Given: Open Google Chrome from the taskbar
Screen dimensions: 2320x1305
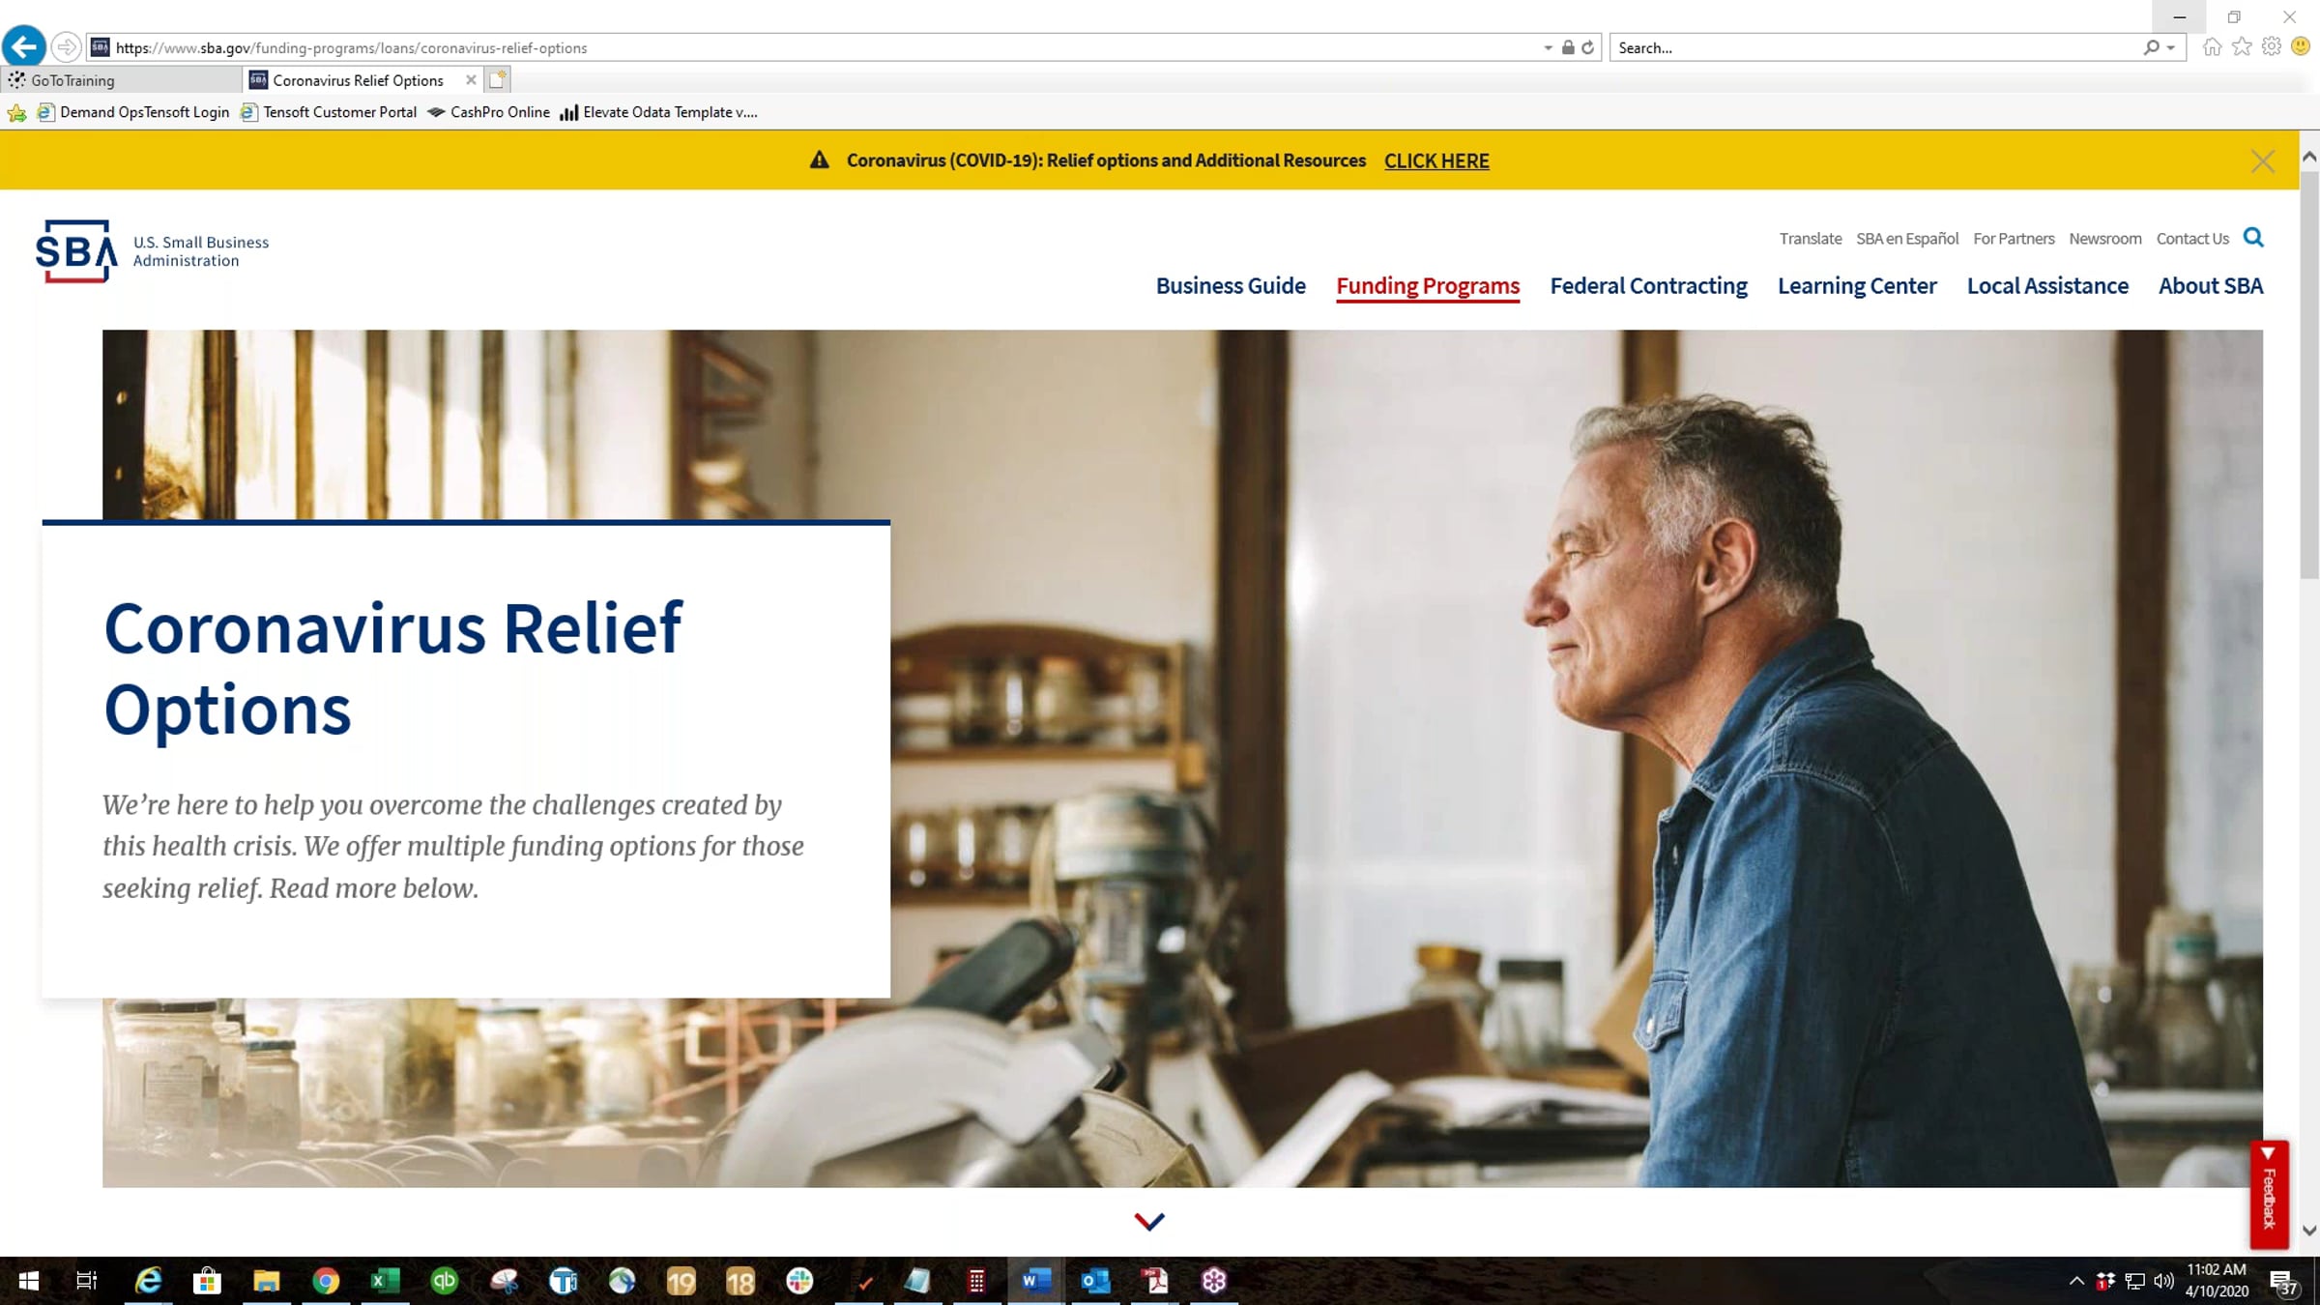Looking at the screenshot, I should click(x=326, y=1281).
